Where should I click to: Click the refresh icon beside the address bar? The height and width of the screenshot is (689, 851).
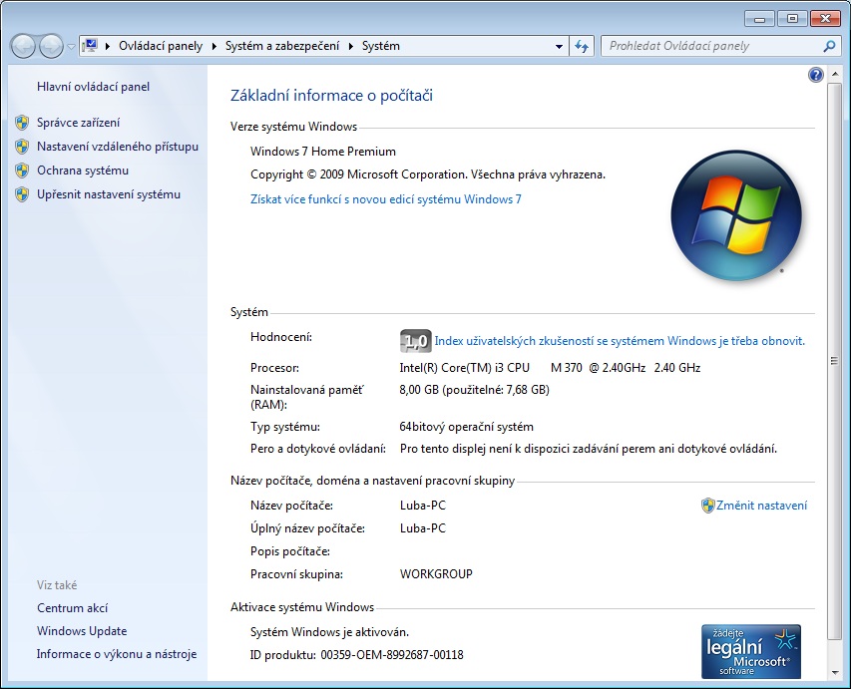583,46
